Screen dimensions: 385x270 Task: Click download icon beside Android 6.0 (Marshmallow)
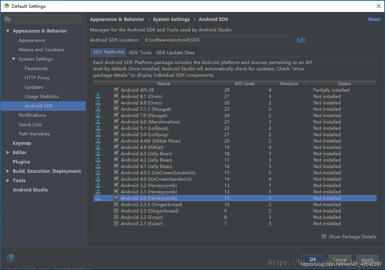(98, 122)
